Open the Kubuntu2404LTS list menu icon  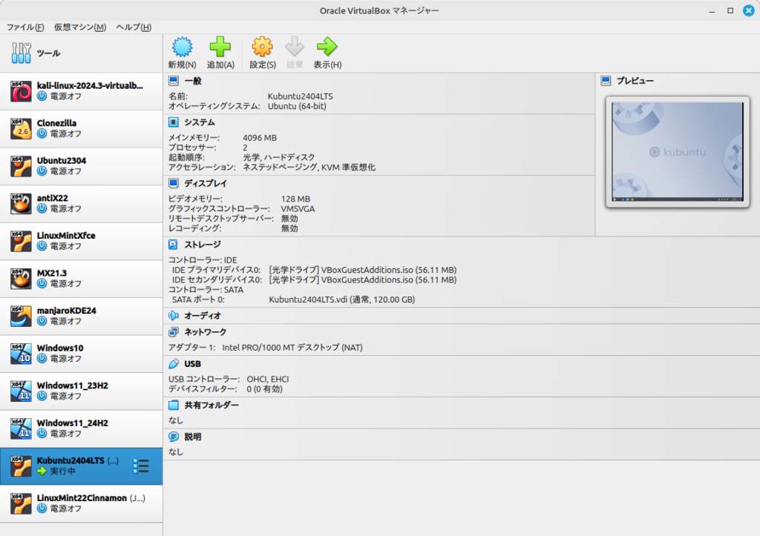click(x=141, y=466)
